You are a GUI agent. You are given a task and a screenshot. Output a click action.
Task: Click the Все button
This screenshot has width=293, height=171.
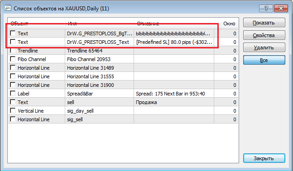click(264, 60)
